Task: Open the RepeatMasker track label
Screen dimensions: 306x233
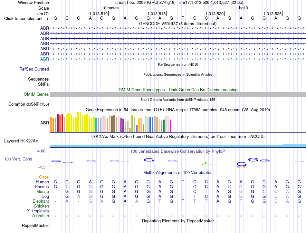Action: click(35, 225)
